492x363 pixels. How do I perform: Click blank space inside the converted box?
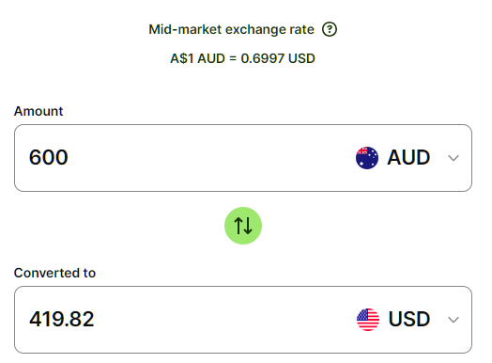(x=223, y=320)
